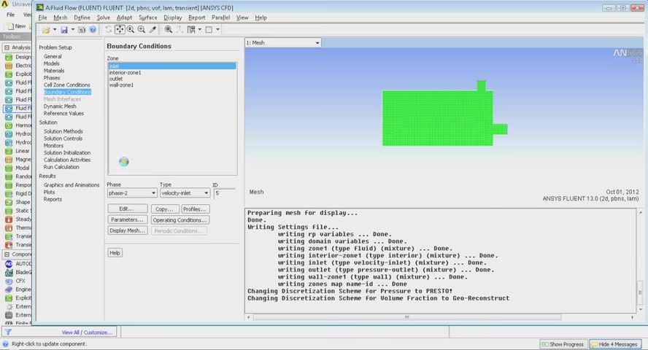This screenshot has width=648, height=350.
Task: Select CFX component in Workbench toolbox
Action: coord(16,281)
